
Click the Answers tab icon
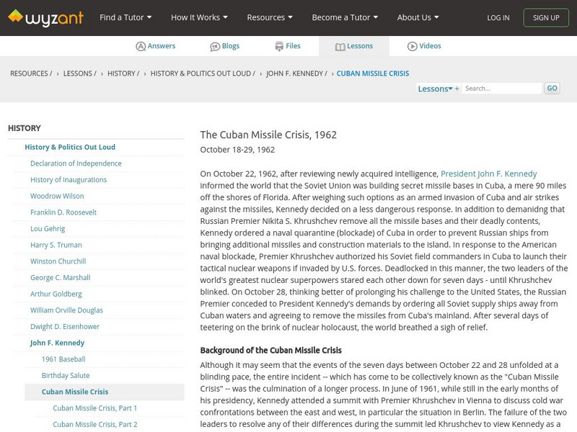tap(141, 46)
